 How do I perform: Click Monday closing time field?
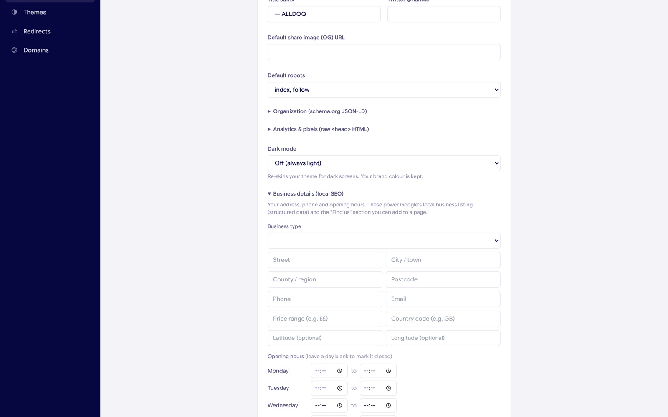378,371
